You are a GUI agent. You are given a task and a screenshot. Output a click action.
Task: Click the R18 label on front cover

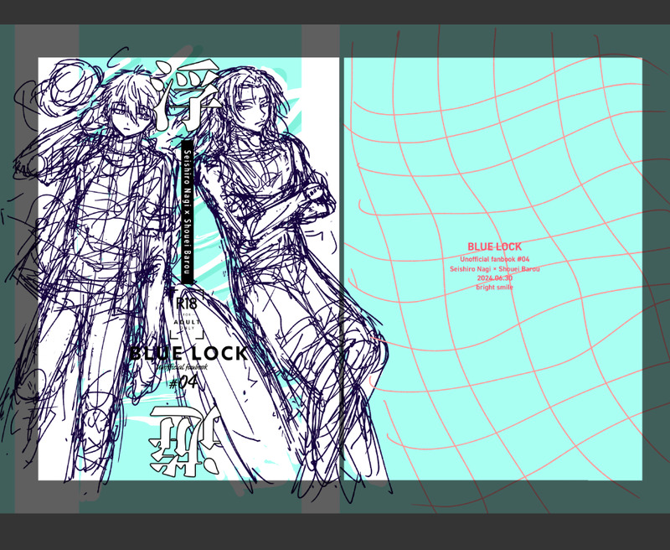186,304
